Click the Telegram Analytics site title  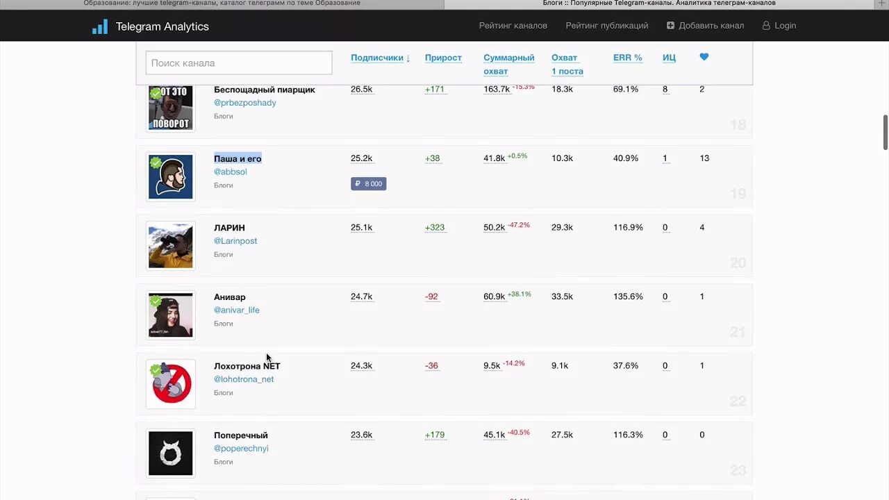[x=162, y=26]
